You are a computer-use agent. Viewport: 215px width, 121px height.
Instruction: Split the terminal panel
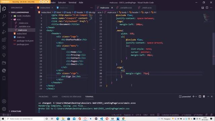click(200, 96)
